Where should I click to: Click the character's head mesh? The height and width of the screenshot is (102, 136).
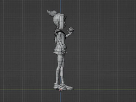pyautogui.click(x=60, y=21)
